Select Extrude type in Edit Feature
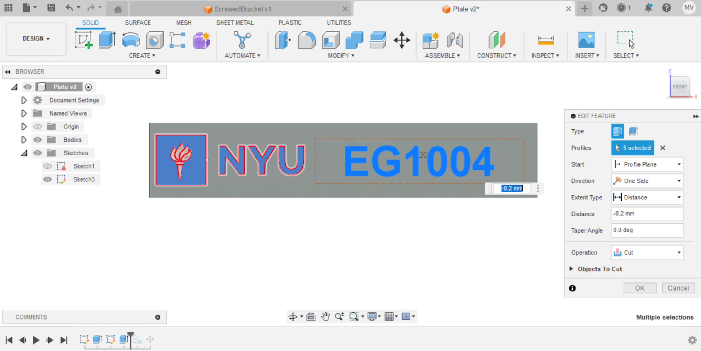The width and height of the screenshot is (701, 351). pyautogui.click(x=617, y=131)
